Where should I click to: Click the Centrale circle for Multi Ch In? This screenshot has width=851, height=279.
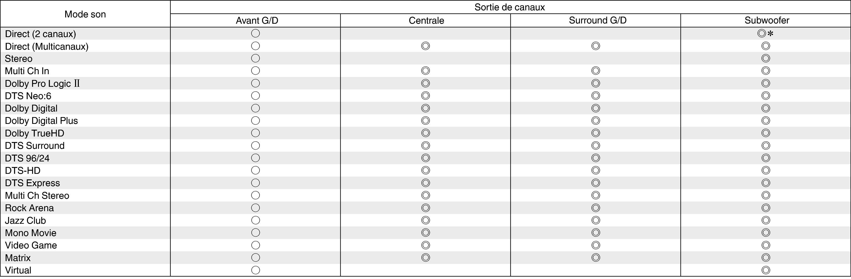click(425, 71)
